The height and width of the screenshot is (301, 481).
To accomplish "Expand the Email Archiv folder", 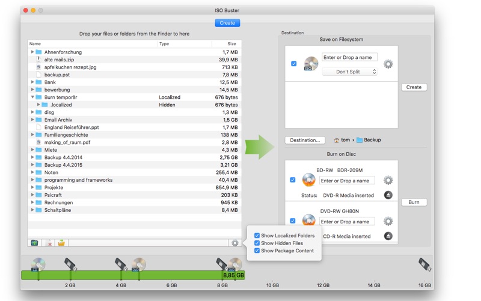I will coord(32,119).
